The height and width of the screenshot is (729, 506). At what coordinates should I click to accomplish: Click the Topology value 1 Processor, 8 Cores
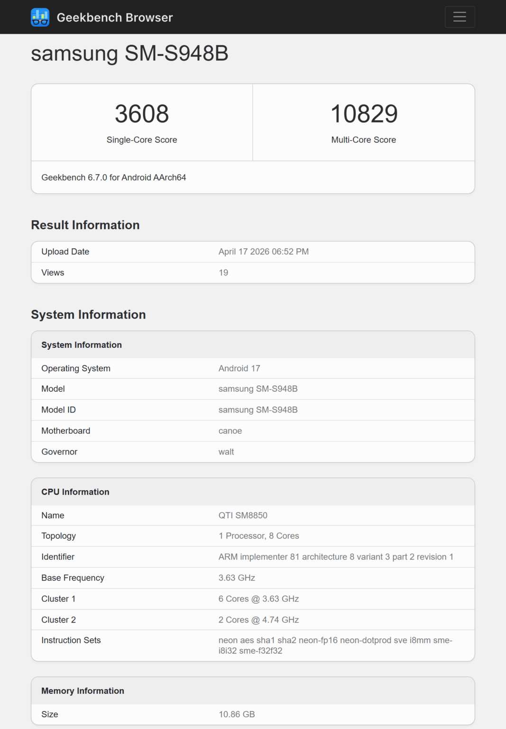258,536
